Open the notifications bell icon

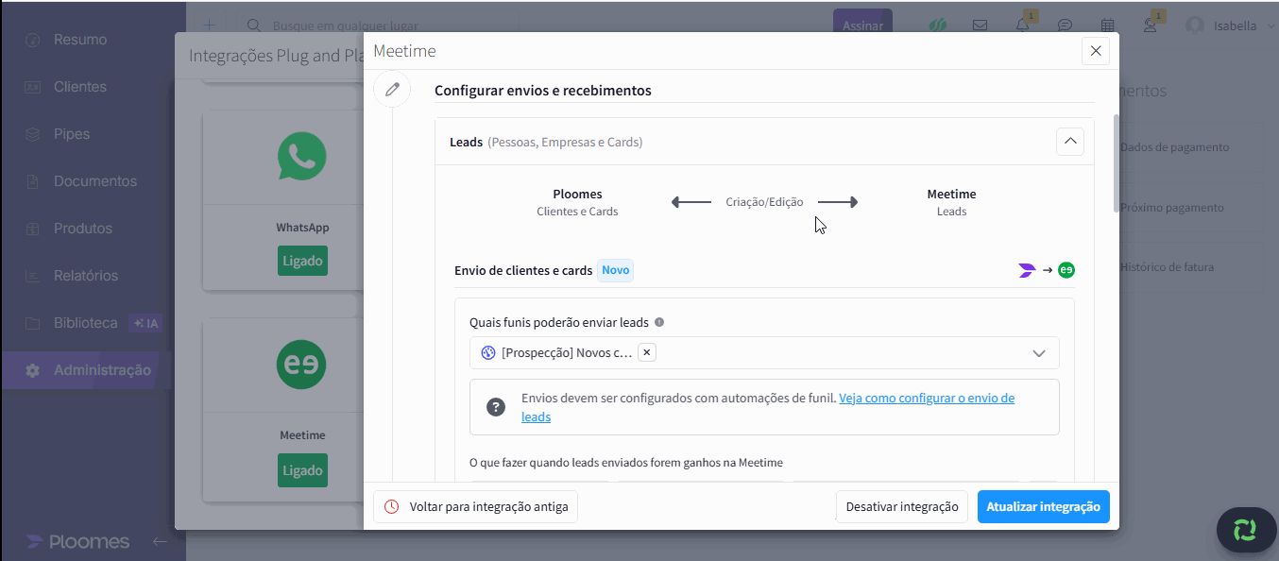(x=1023, y=25)
